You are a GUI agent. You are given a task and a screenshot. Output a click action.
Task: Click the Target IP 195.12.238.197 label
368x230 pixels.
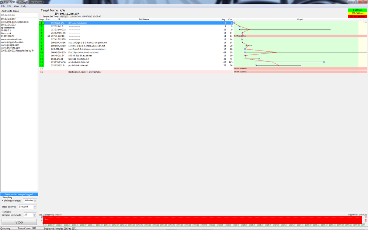(x=69, y=14)
